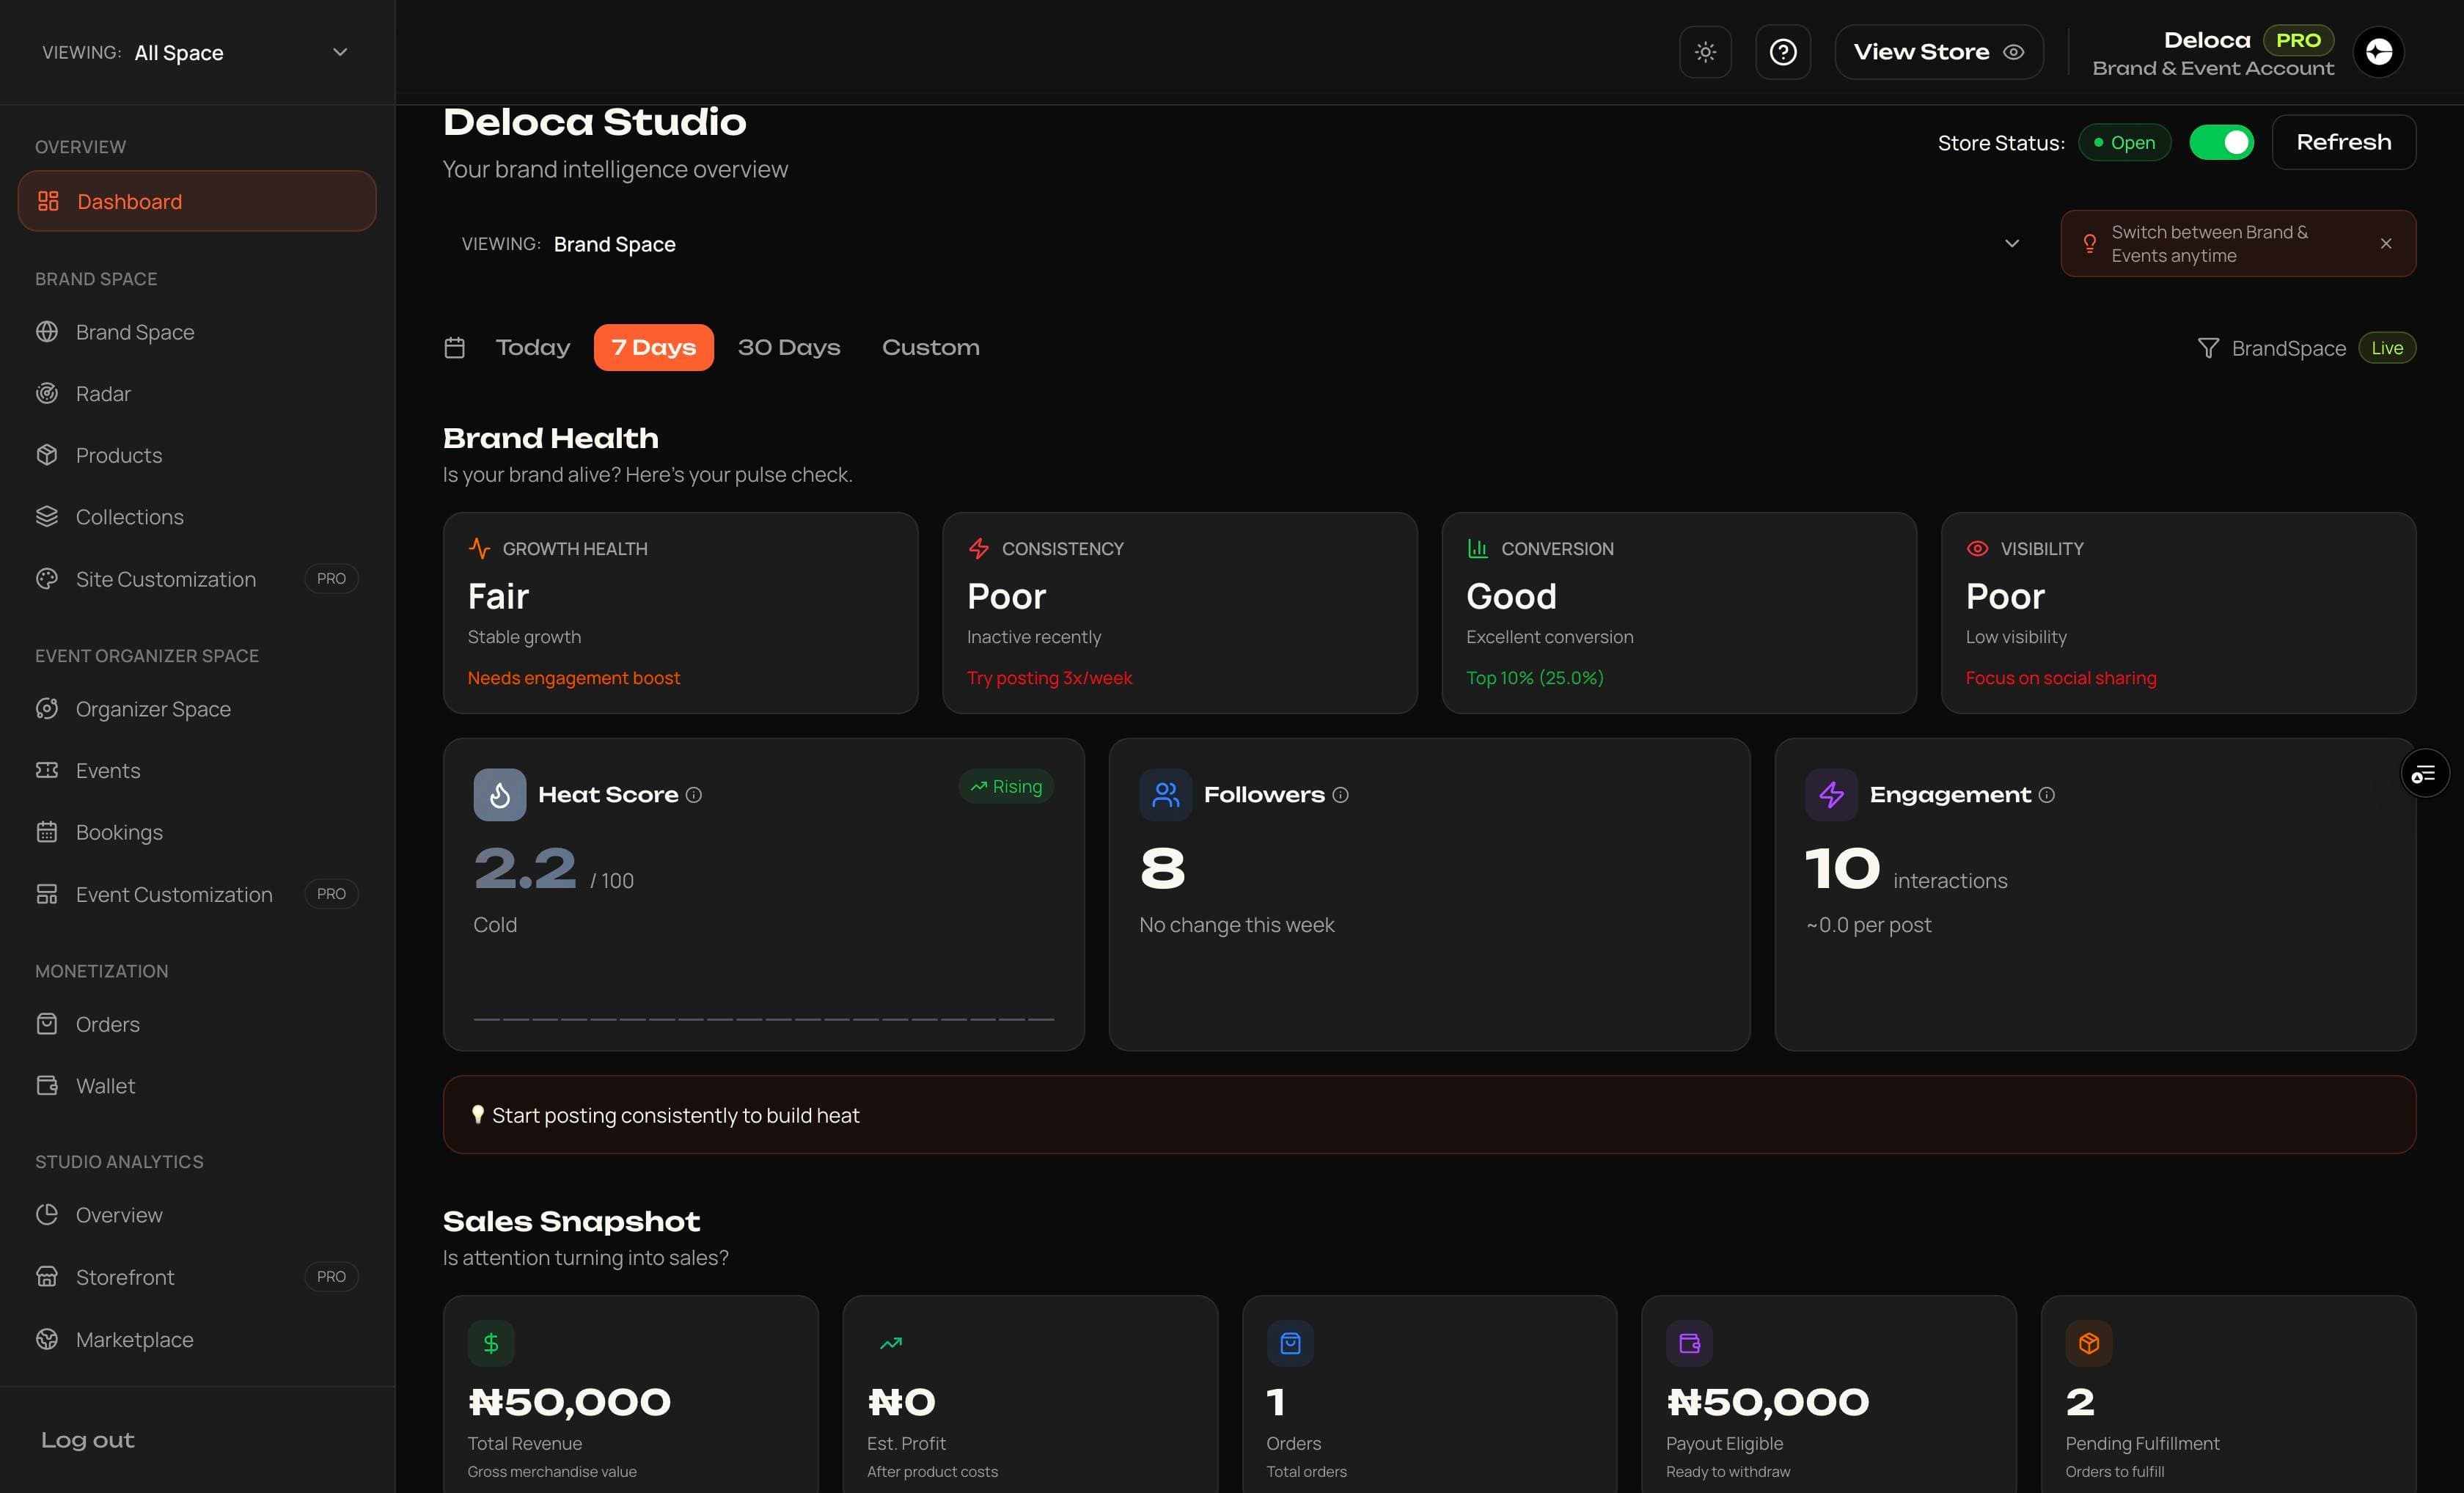Screen dimensions: 2464x1493
Task: Open the Marketplace section
Action: coord(135,1339)
